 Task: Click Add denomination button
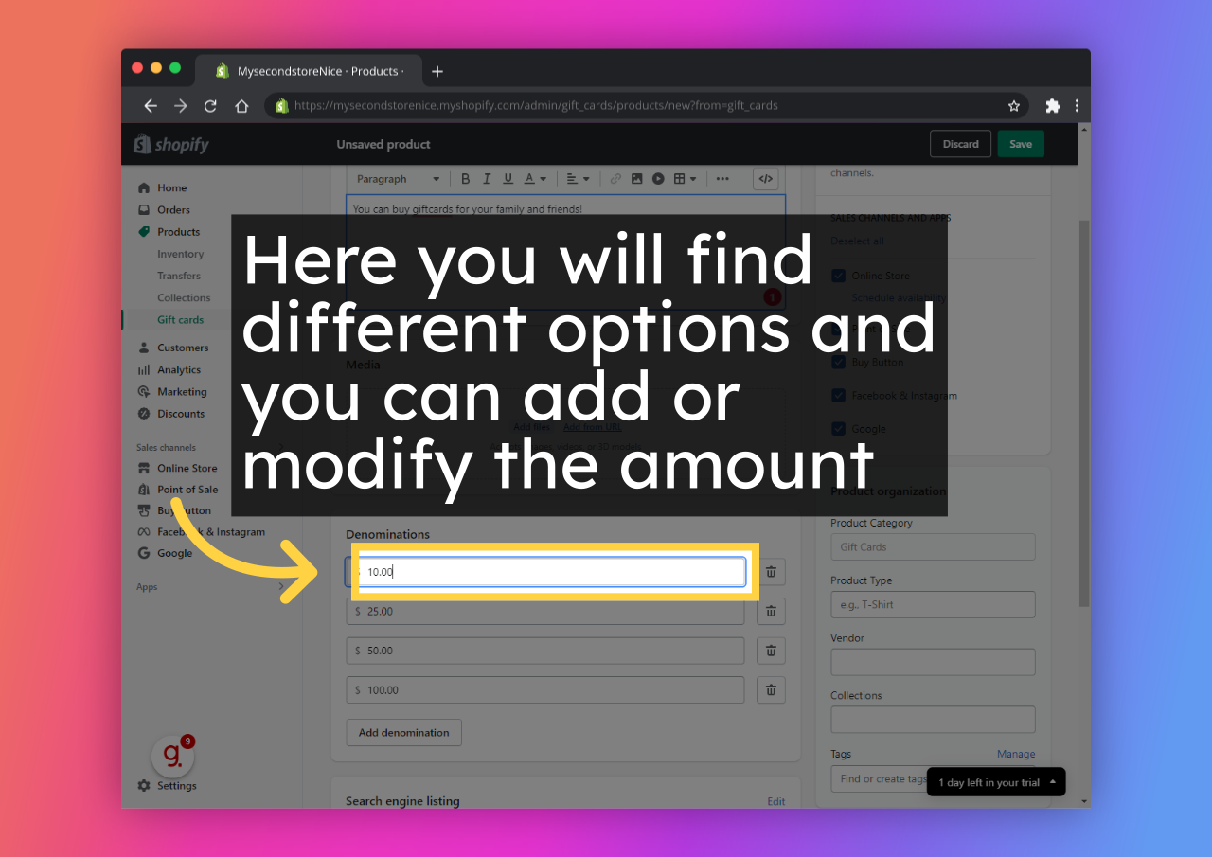[403, 732]
